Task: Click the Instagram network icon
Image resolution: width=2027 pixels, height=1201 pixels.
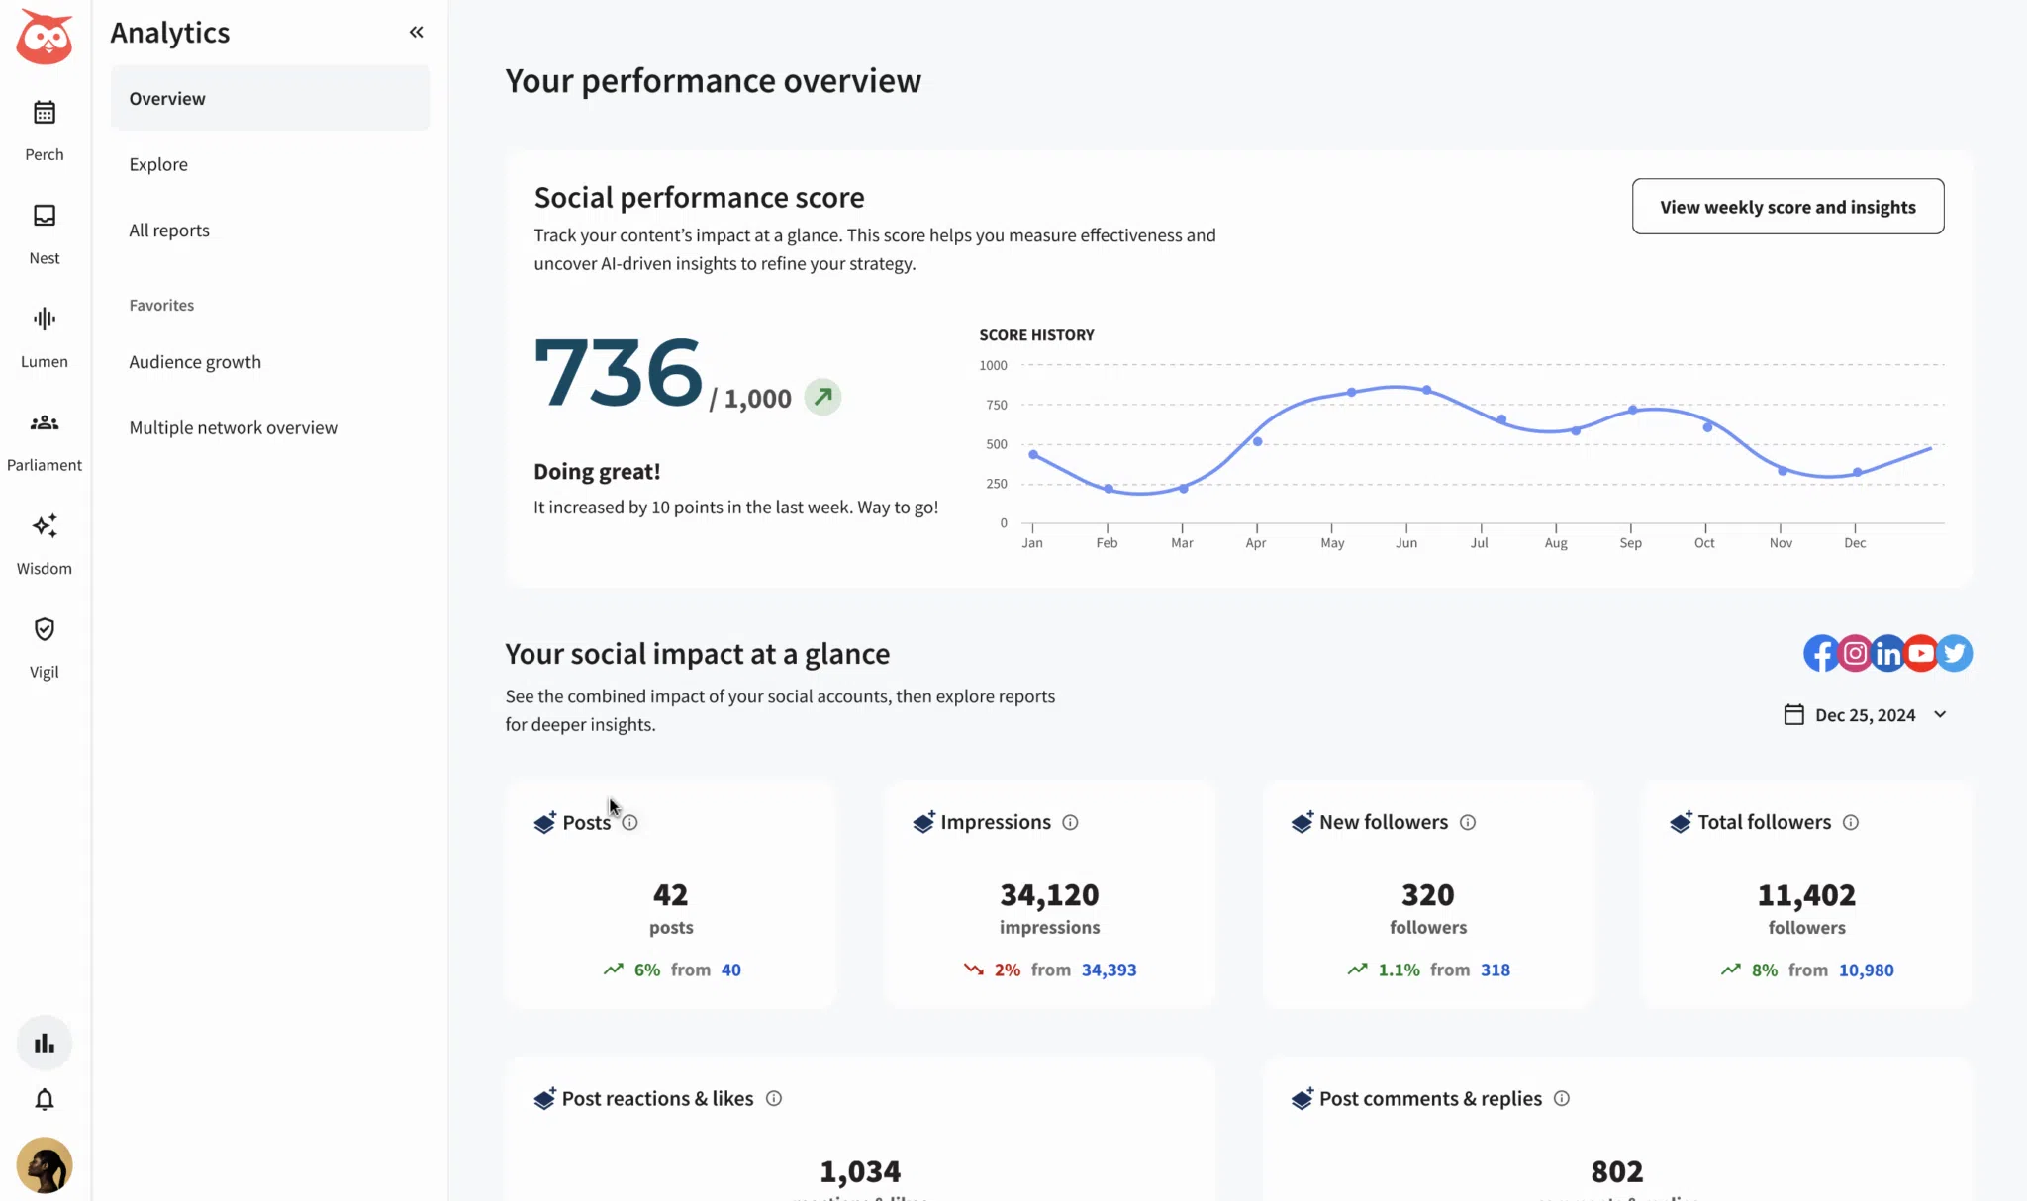Action: [x=1856, y=653]
